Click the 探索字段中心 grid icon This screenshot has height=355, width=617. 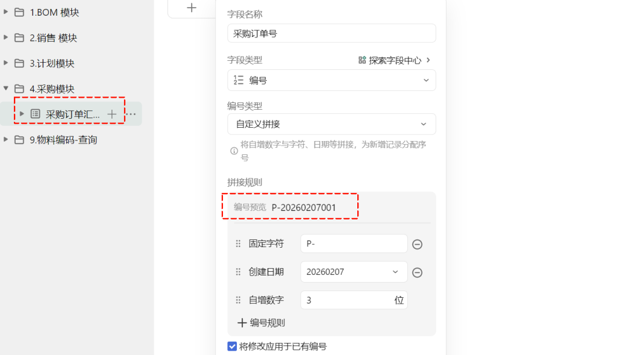362,60
